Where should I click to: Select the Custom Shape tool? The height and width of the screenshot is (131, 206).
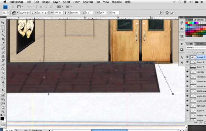pos(3,94)
